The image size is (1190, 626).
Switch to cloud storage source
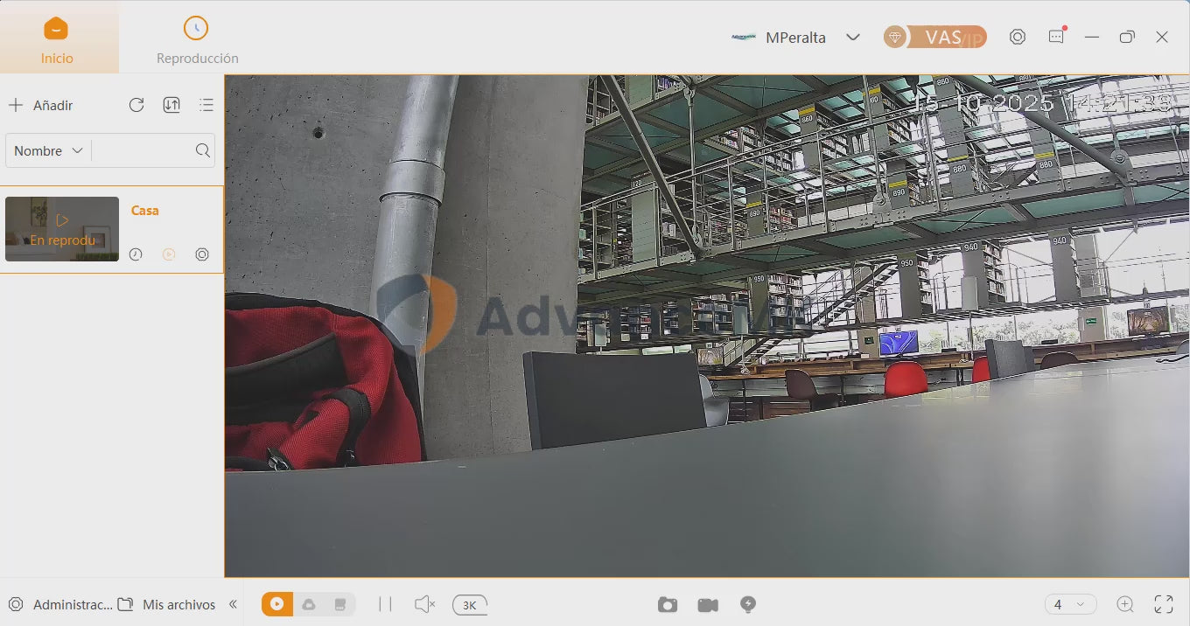(309, 604)
